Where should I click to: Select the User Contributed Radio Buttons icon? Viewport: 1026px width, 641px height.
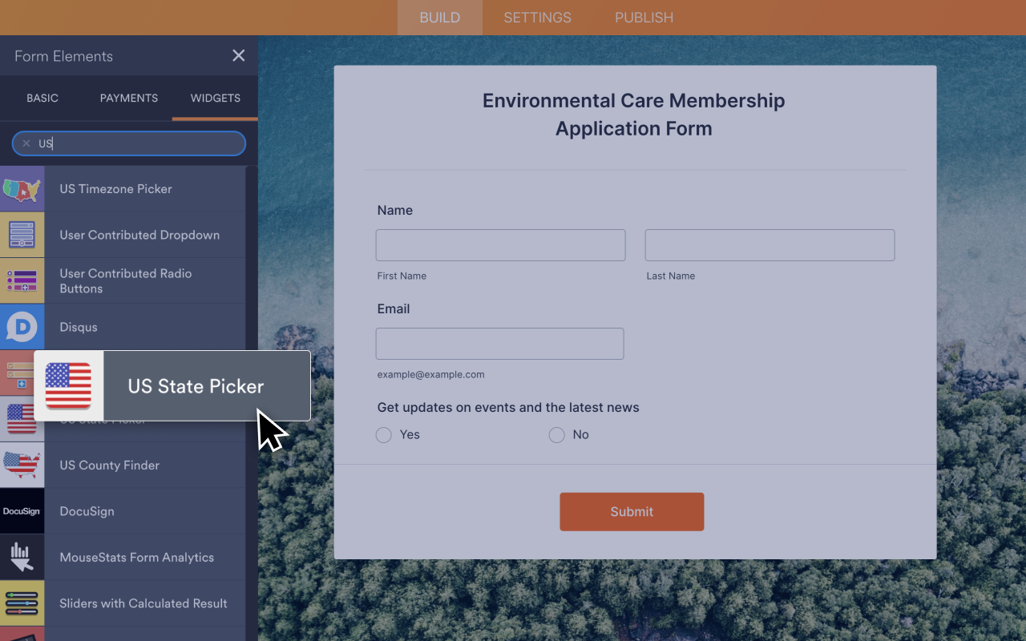pyautogui.click(x=22, y=281)
